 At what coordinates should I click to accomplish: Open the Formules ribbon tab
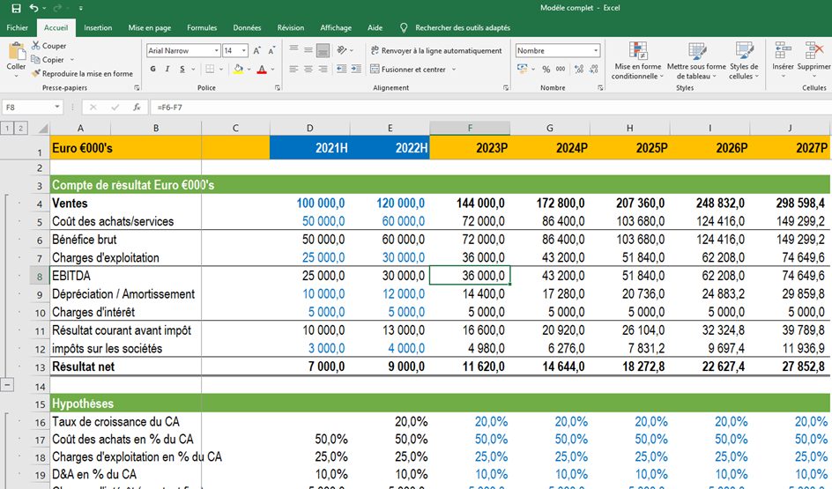pyautogui.click(x=202, y=28)
